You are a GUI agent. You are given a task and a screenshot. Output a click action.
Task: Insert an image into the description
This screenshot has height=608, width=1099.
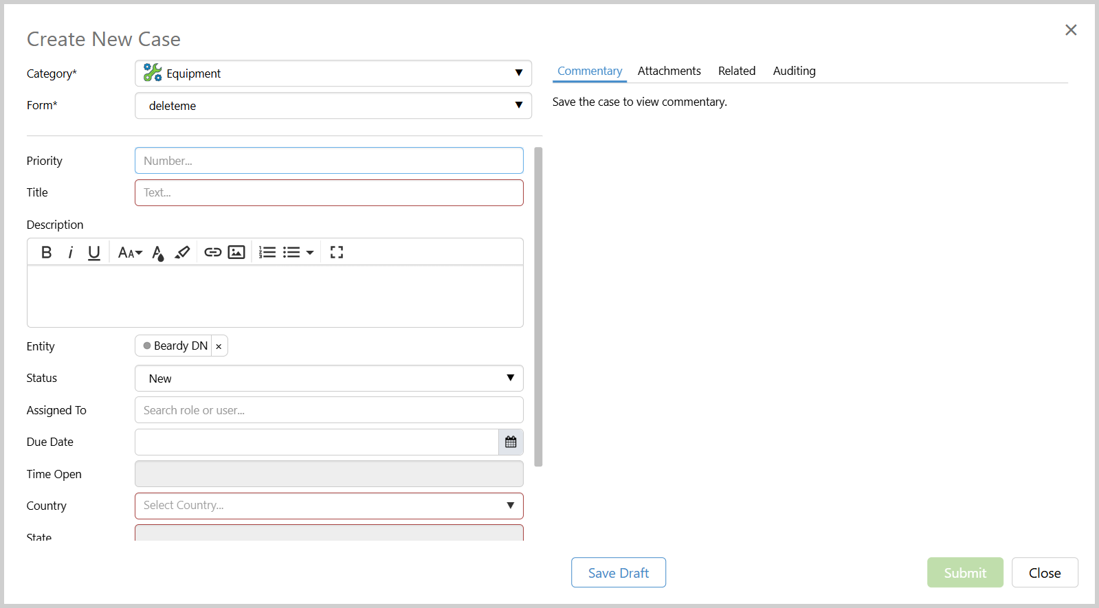click(236, 252)
